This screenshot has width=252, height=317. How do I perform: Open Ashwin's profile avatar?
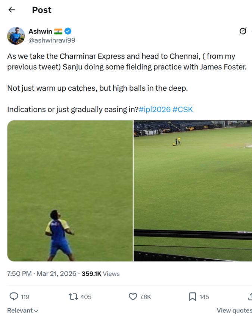coord(16,36)
